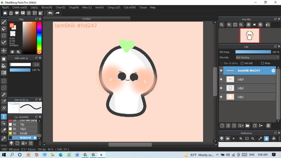Pop out the Kiểm soát cọ panel
The height and width of the screenshot is (158, 281).
click(36, 58)
